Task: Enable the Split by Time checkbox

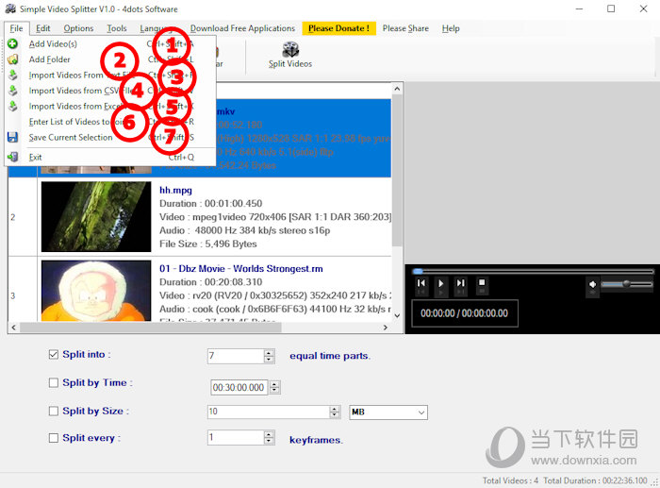Action: (x=54, y=382)
